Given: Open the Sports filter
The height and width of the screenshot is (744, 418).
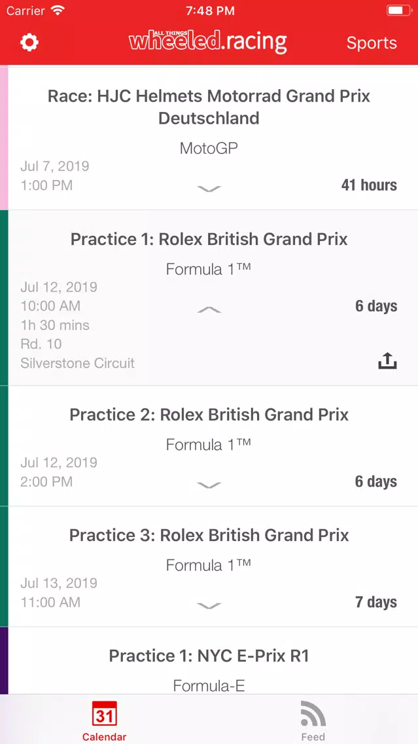Looking at the screenshot, I should [x=371, y=43].
